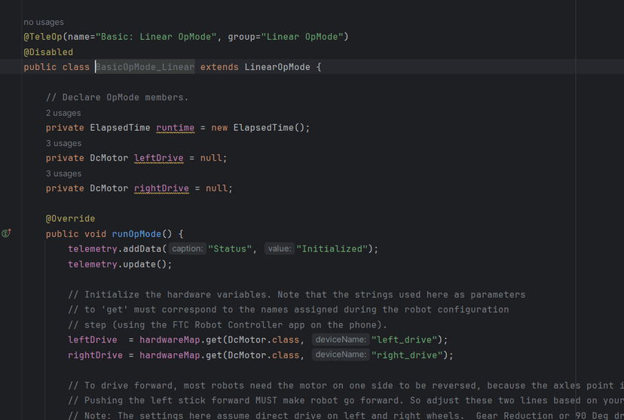This screenshot has width=624, height=420.
Task: Click the "left_drive" string literal
Action: pyautogui.click(x=405, y=340)
